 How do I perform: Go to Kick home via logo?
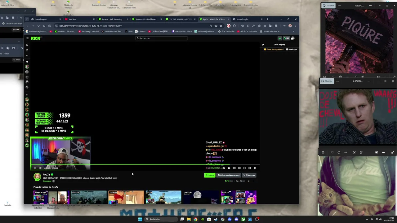[x=36, y=38]
